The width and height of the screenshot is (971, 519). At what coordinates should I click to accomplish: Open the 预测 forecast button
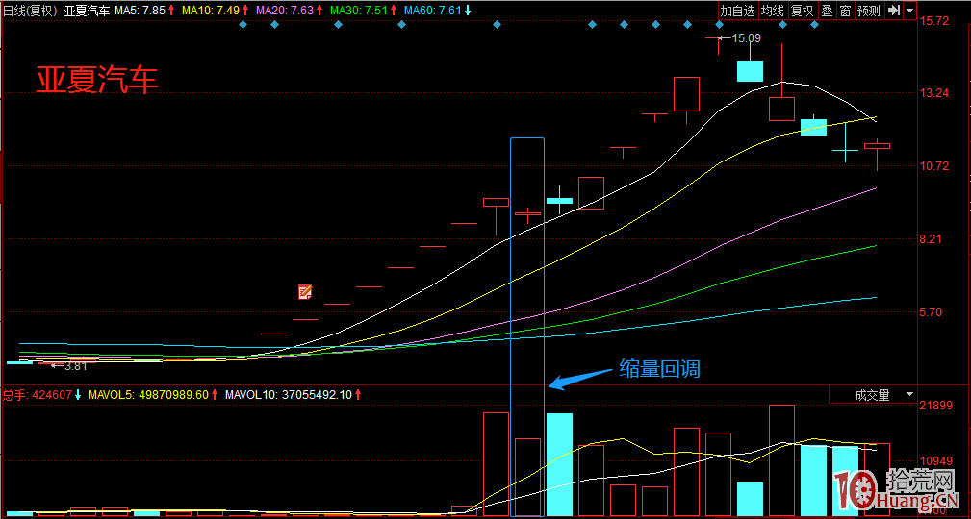click(x=869, y=11)
